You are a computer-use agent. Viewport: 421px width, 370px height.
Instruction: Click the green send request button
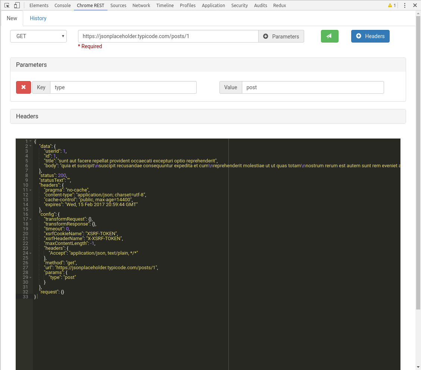[x=330, y=36]
